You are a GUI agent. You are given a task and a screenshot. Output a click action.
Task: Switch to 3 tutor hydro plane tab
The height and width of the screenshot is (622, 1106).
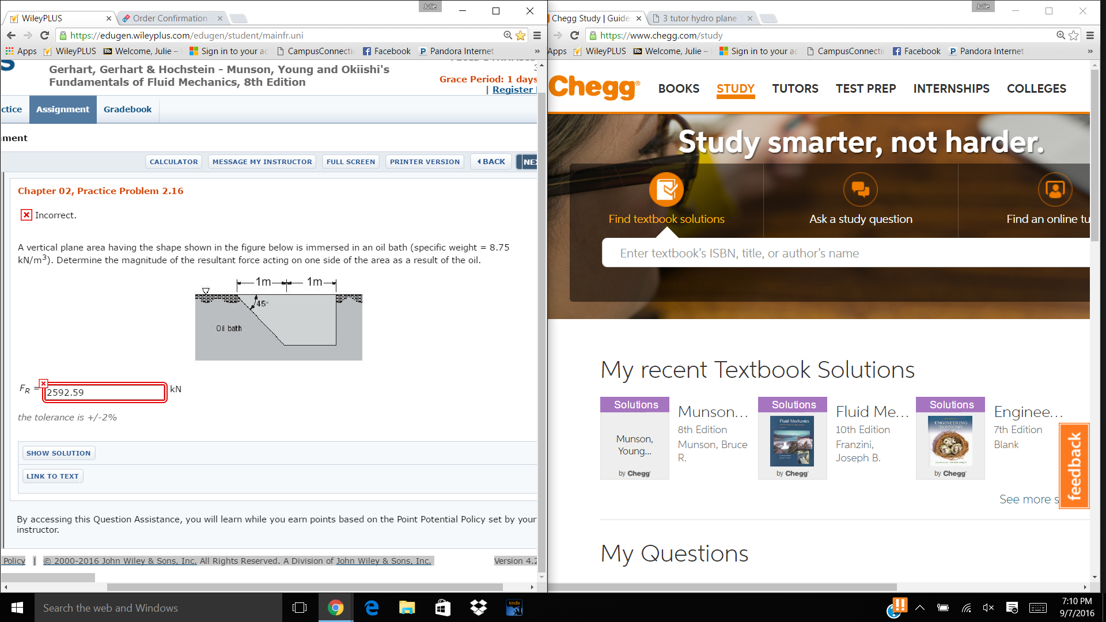pyautogui.click(x=702, y=18)
